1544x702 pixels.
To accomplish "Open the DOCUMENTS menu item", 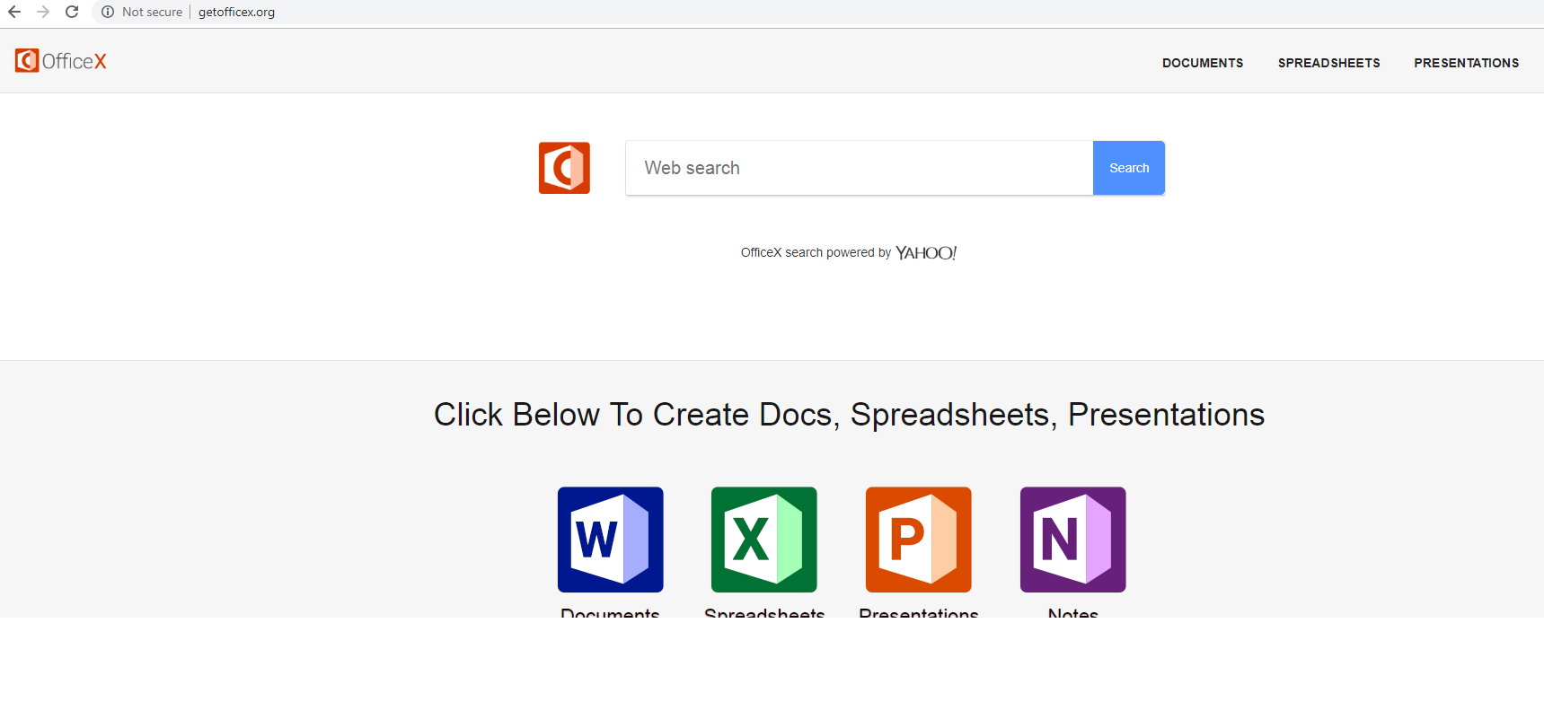I will coord(1203,63).
